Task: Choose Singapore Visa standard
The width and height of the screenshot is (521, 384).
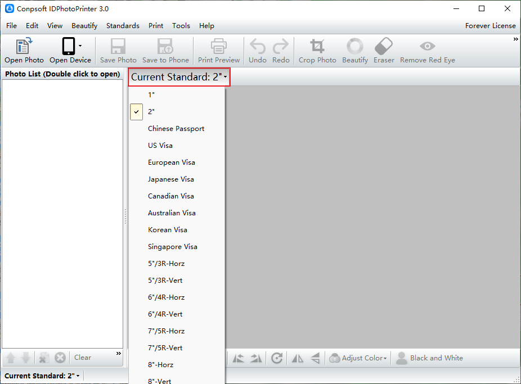Action: pos(177,247)
